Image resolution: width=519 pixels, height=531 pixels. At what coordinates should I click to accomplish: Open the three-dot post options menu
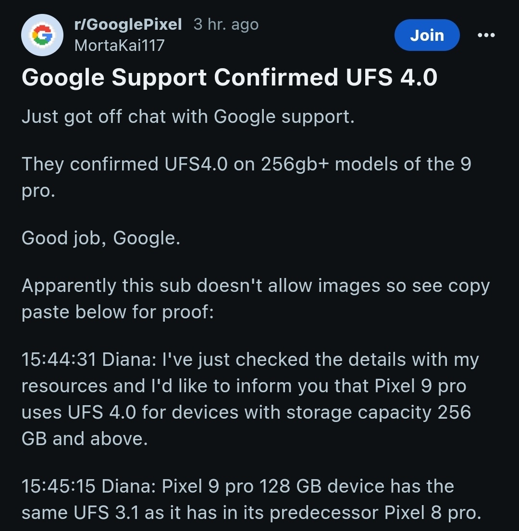[x=486, y=35]
